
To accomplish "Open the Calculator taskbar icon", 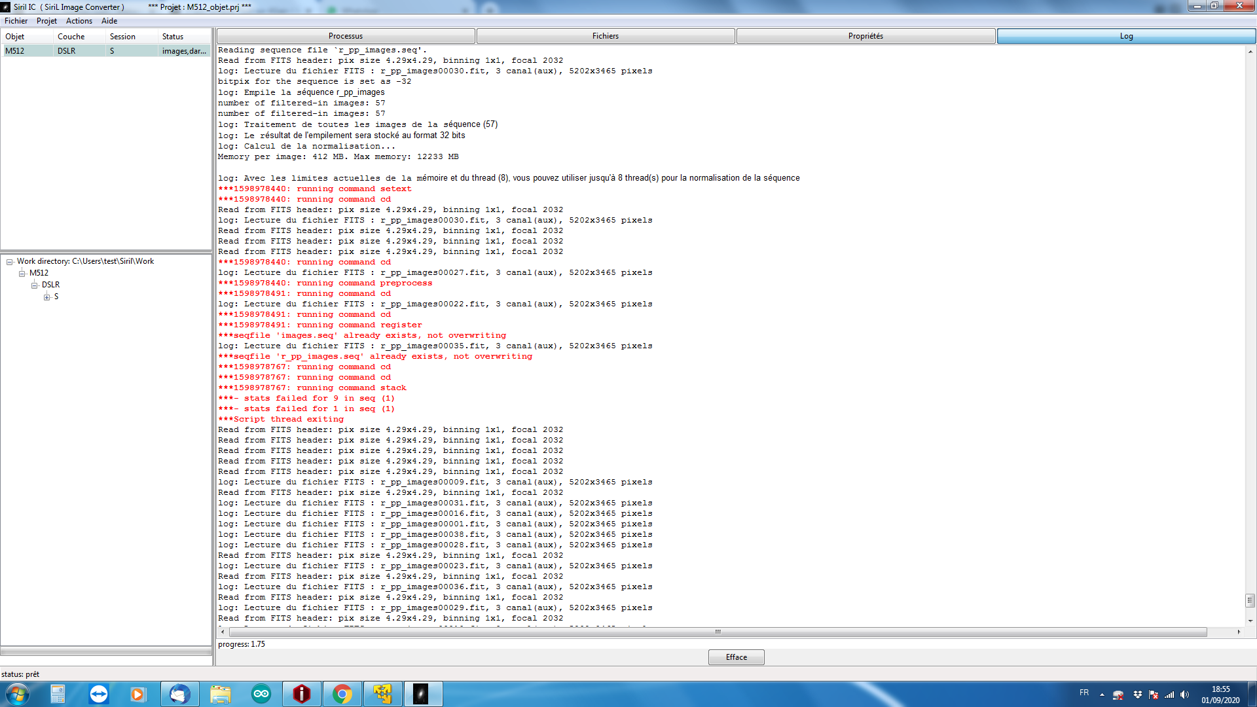I will point(58,694).
